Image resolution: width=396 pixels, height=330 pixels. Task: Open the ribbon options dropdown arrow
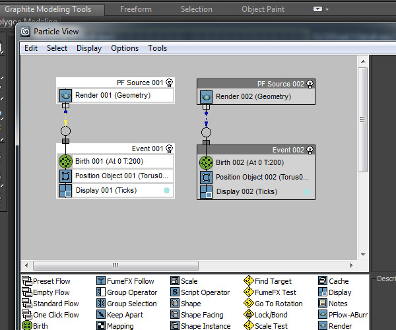coord(327,9)
